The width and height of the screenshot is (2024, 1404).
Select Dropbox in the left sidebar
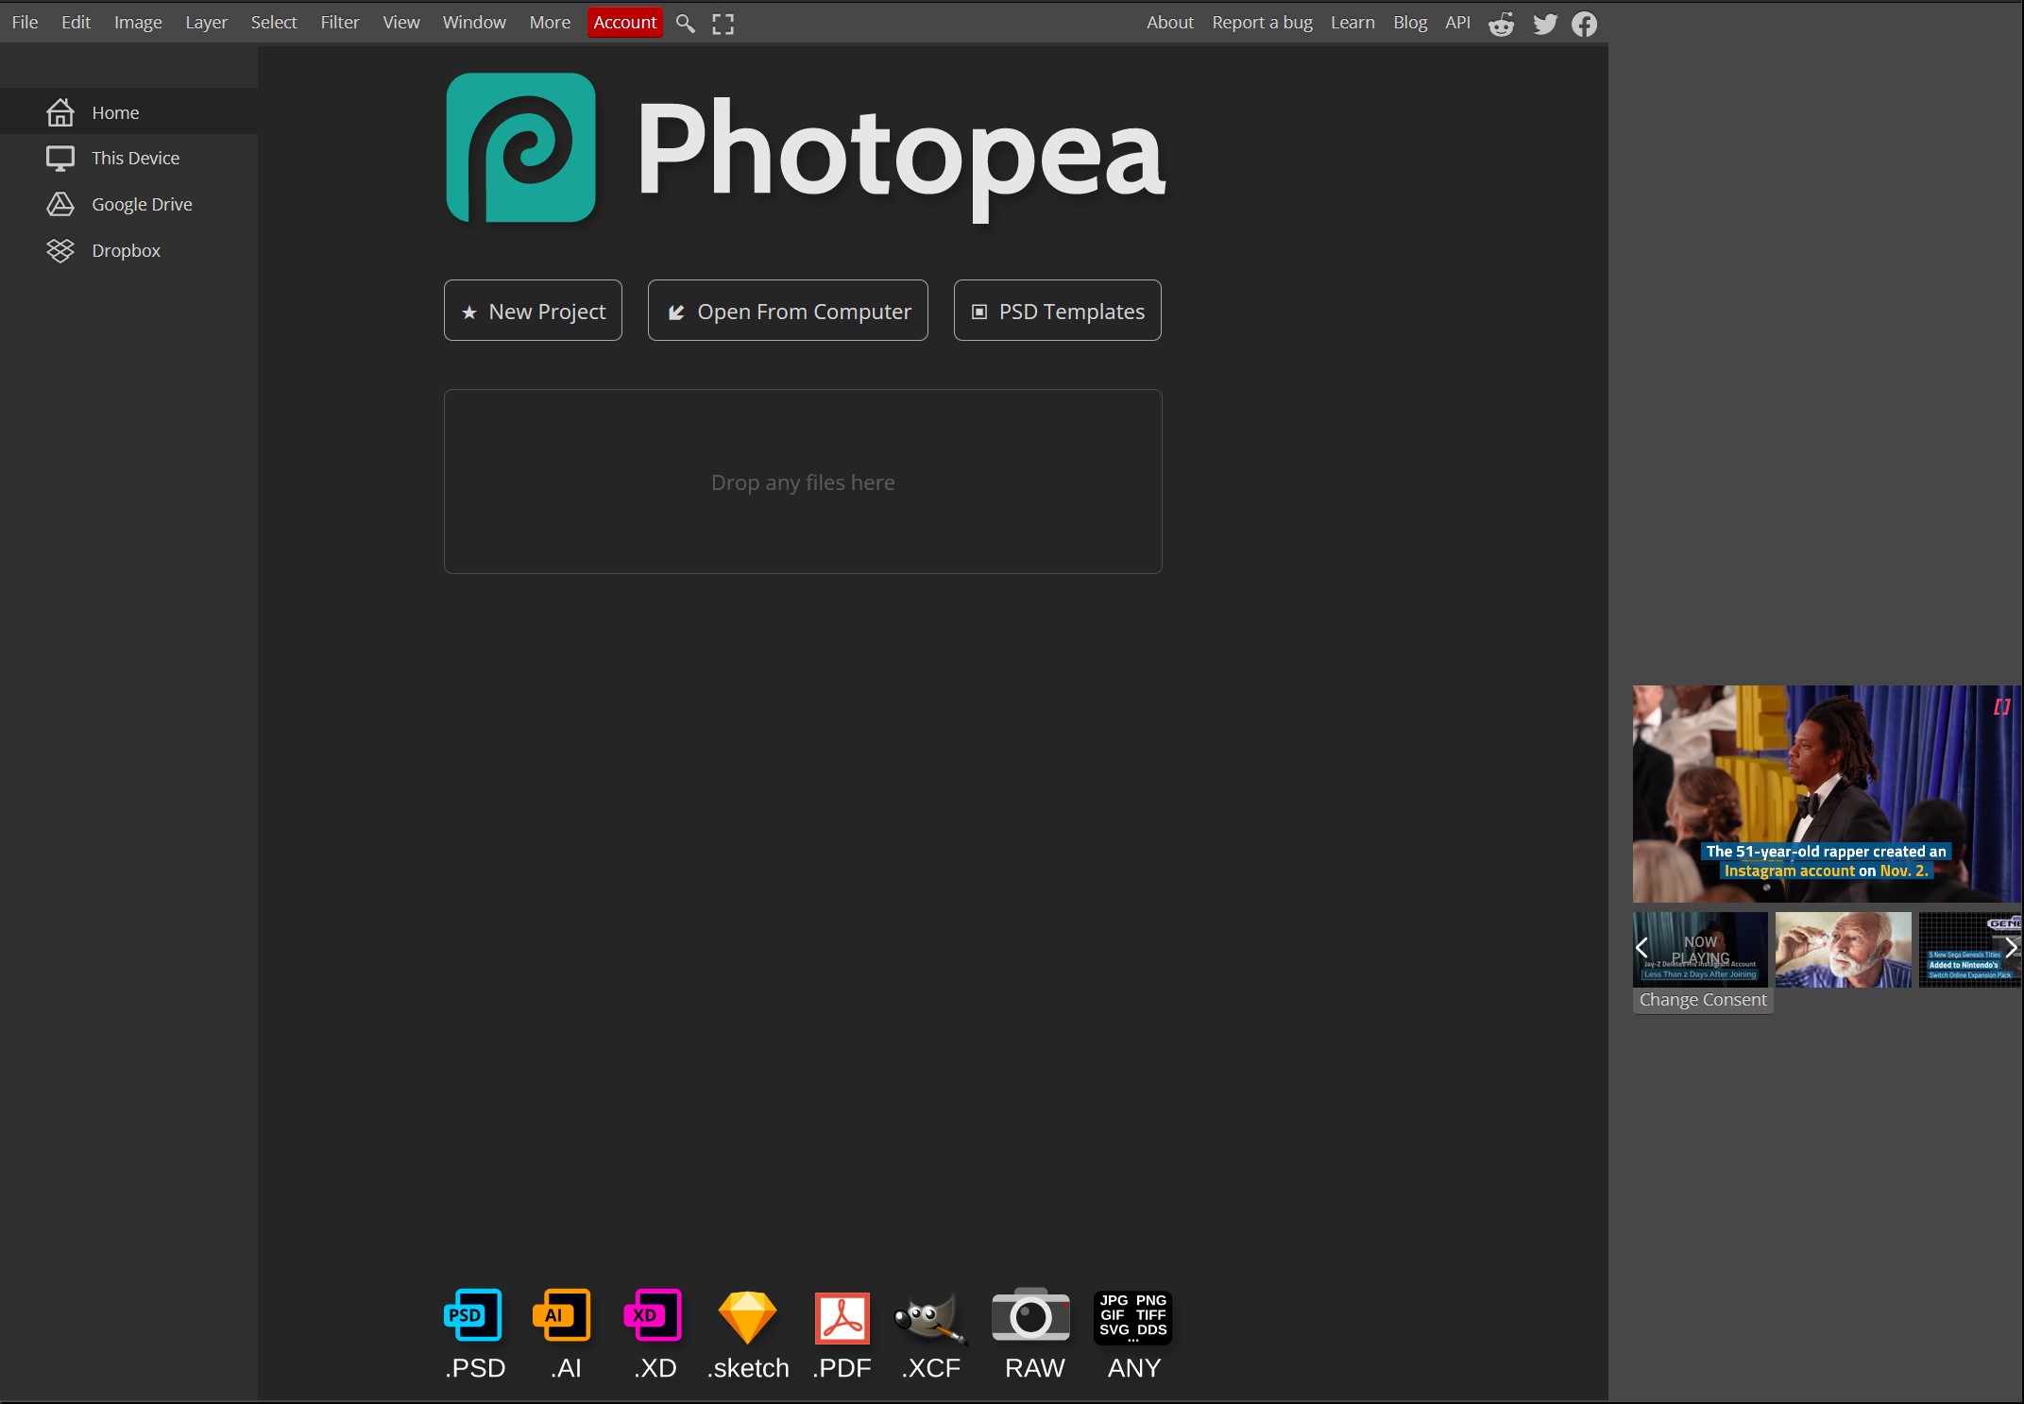tap(127, 250)
